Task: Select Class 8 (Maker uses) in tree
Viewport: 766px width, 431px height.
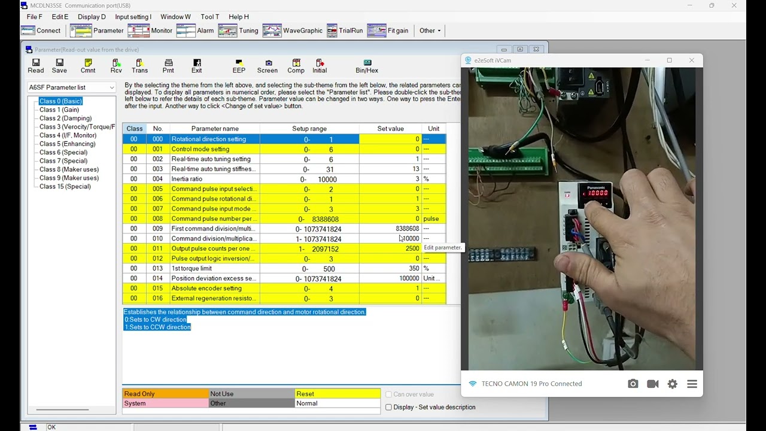Action: pos(69,169)
